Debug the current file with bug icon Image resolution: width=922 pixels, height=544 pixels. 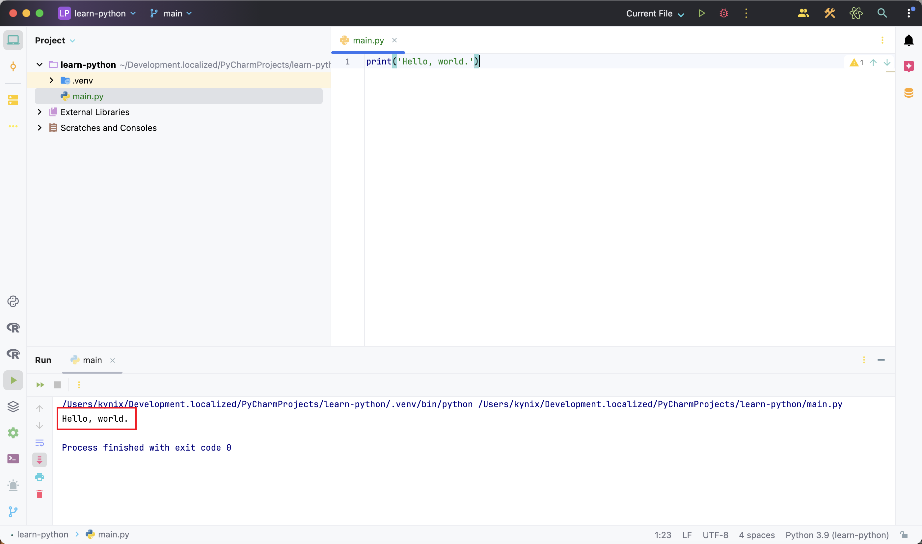click(723, 13)
